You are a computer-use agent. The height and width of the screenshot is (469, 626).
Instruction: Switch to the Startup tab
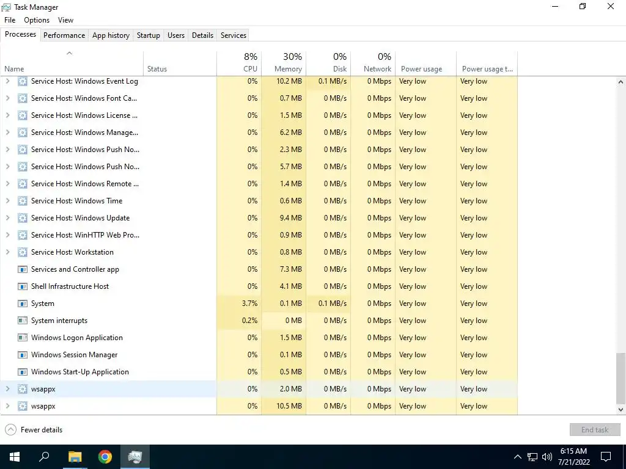pos(149,35)
